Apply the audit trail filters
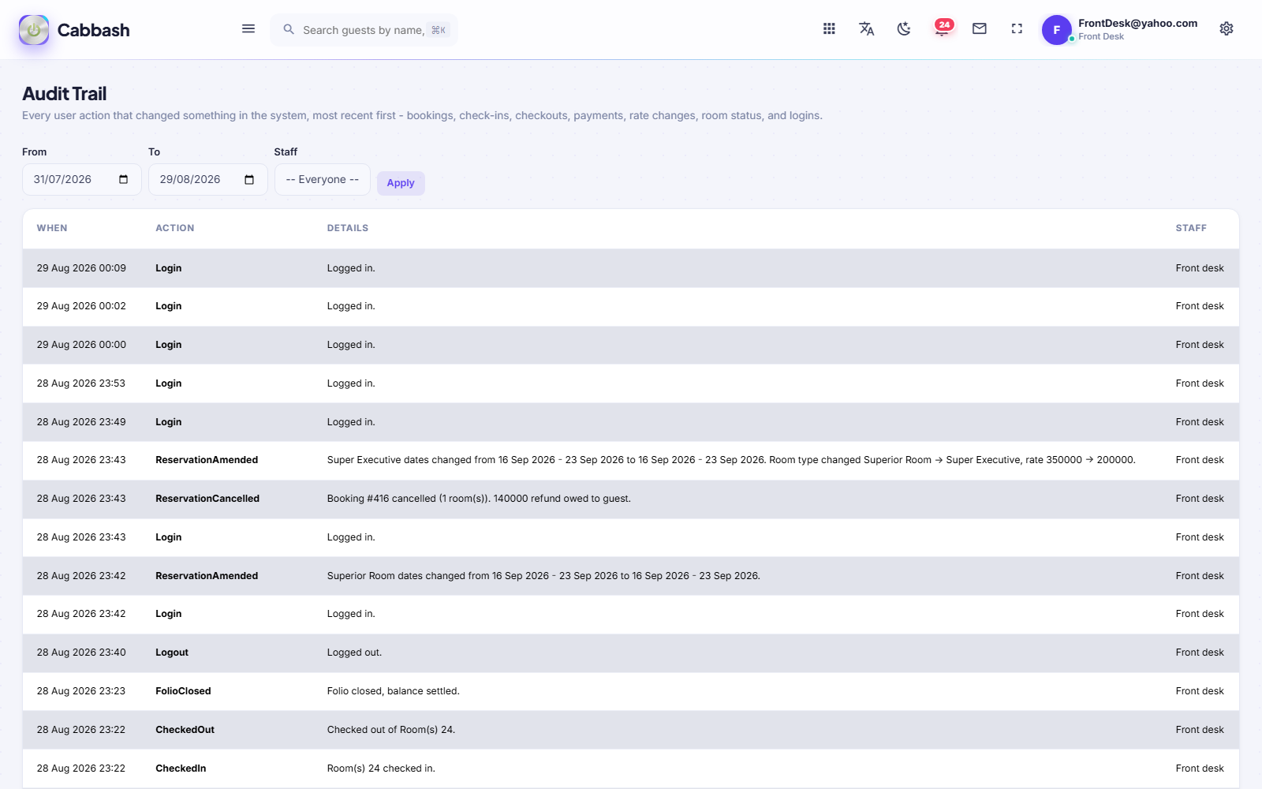The image size is (1262, 789). click(401, 183)
